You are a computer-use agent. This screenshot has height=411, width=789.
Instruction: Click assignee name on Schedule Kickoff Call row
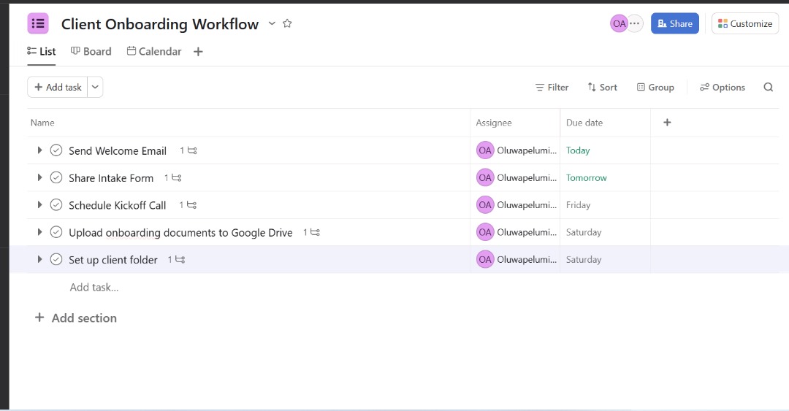527,204
